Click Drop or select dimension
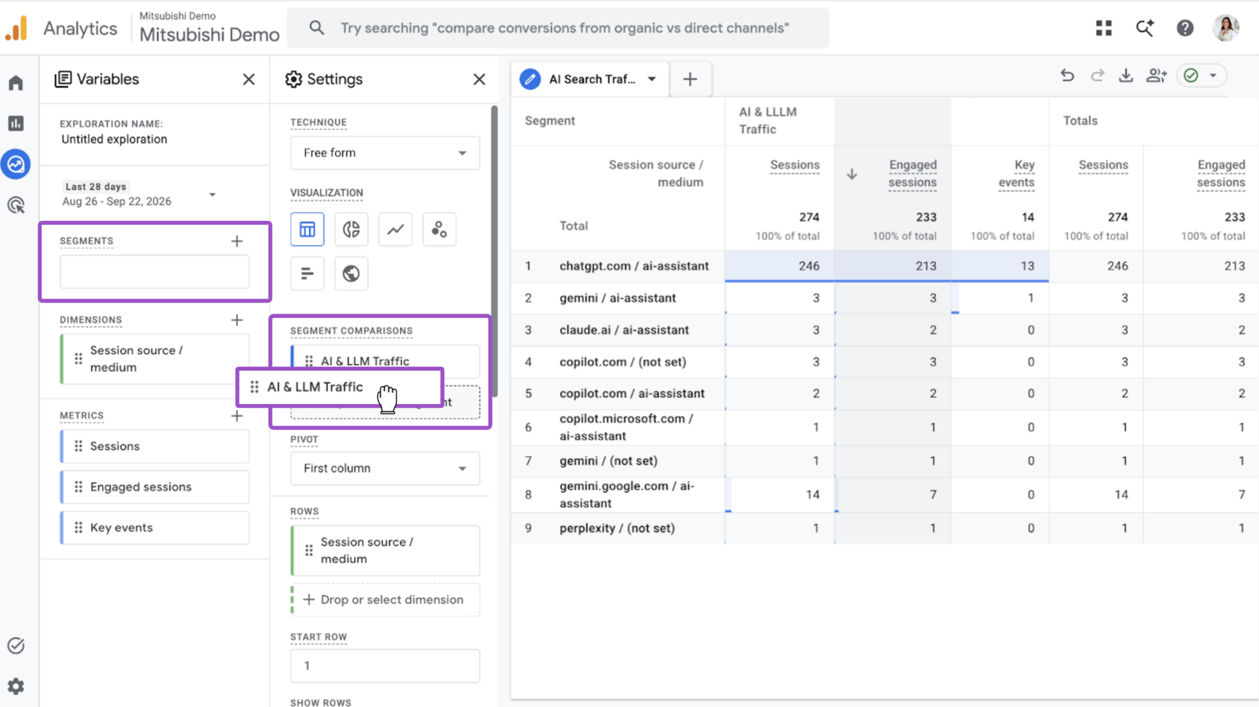 385,600
